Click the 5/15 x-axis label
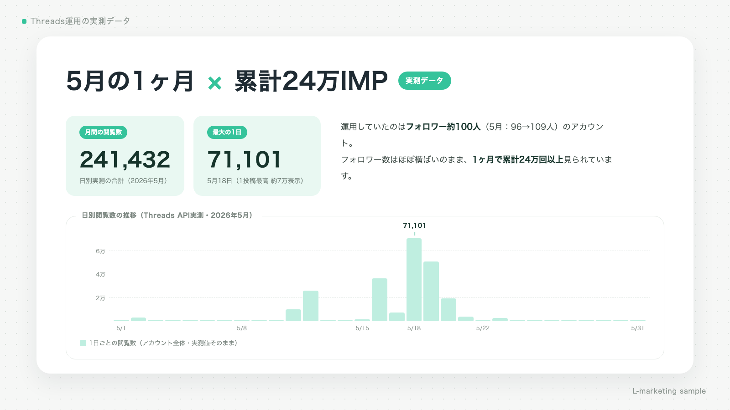This screenshot has height=410, width=730. [362, 328]
